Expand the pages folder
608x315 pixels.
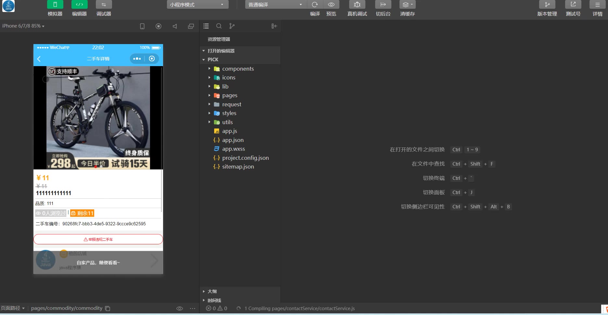240,95
